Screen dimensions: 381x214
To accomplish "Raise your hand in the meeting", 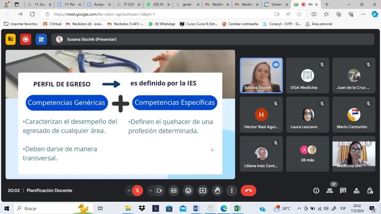I will 217,191.
